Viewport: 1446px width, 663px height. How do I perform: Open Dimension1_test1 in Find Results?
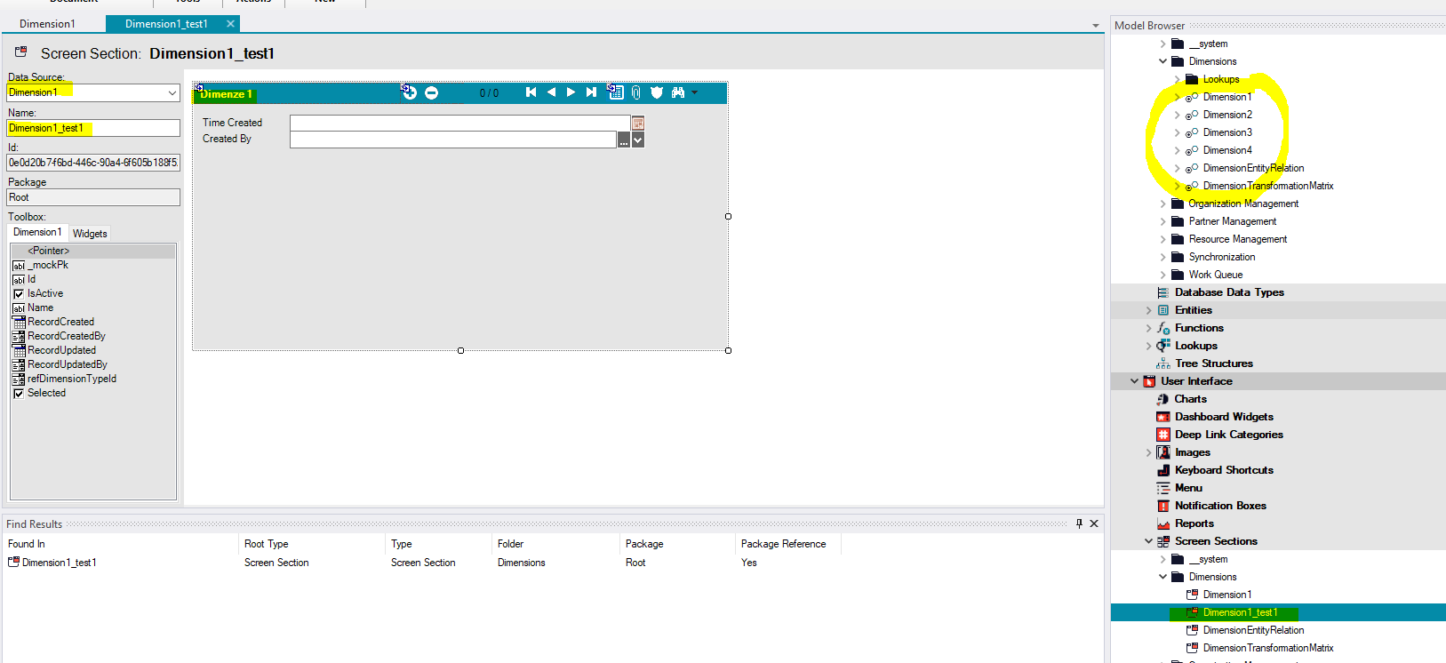(59, 563)
